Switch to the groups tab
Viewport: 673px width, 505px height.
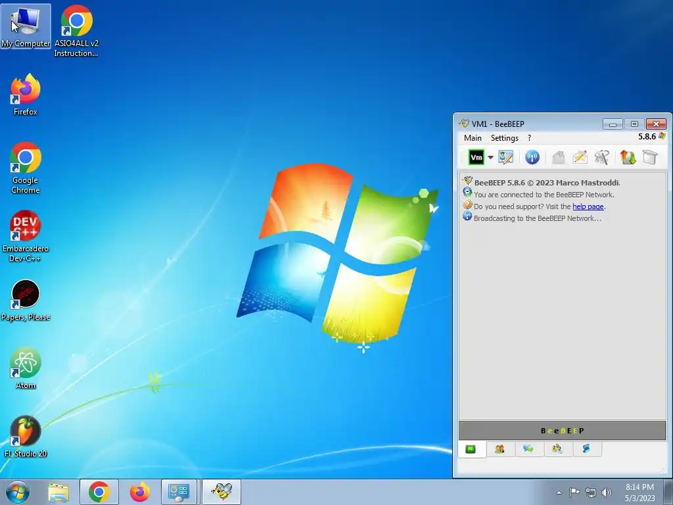(557, 449)
